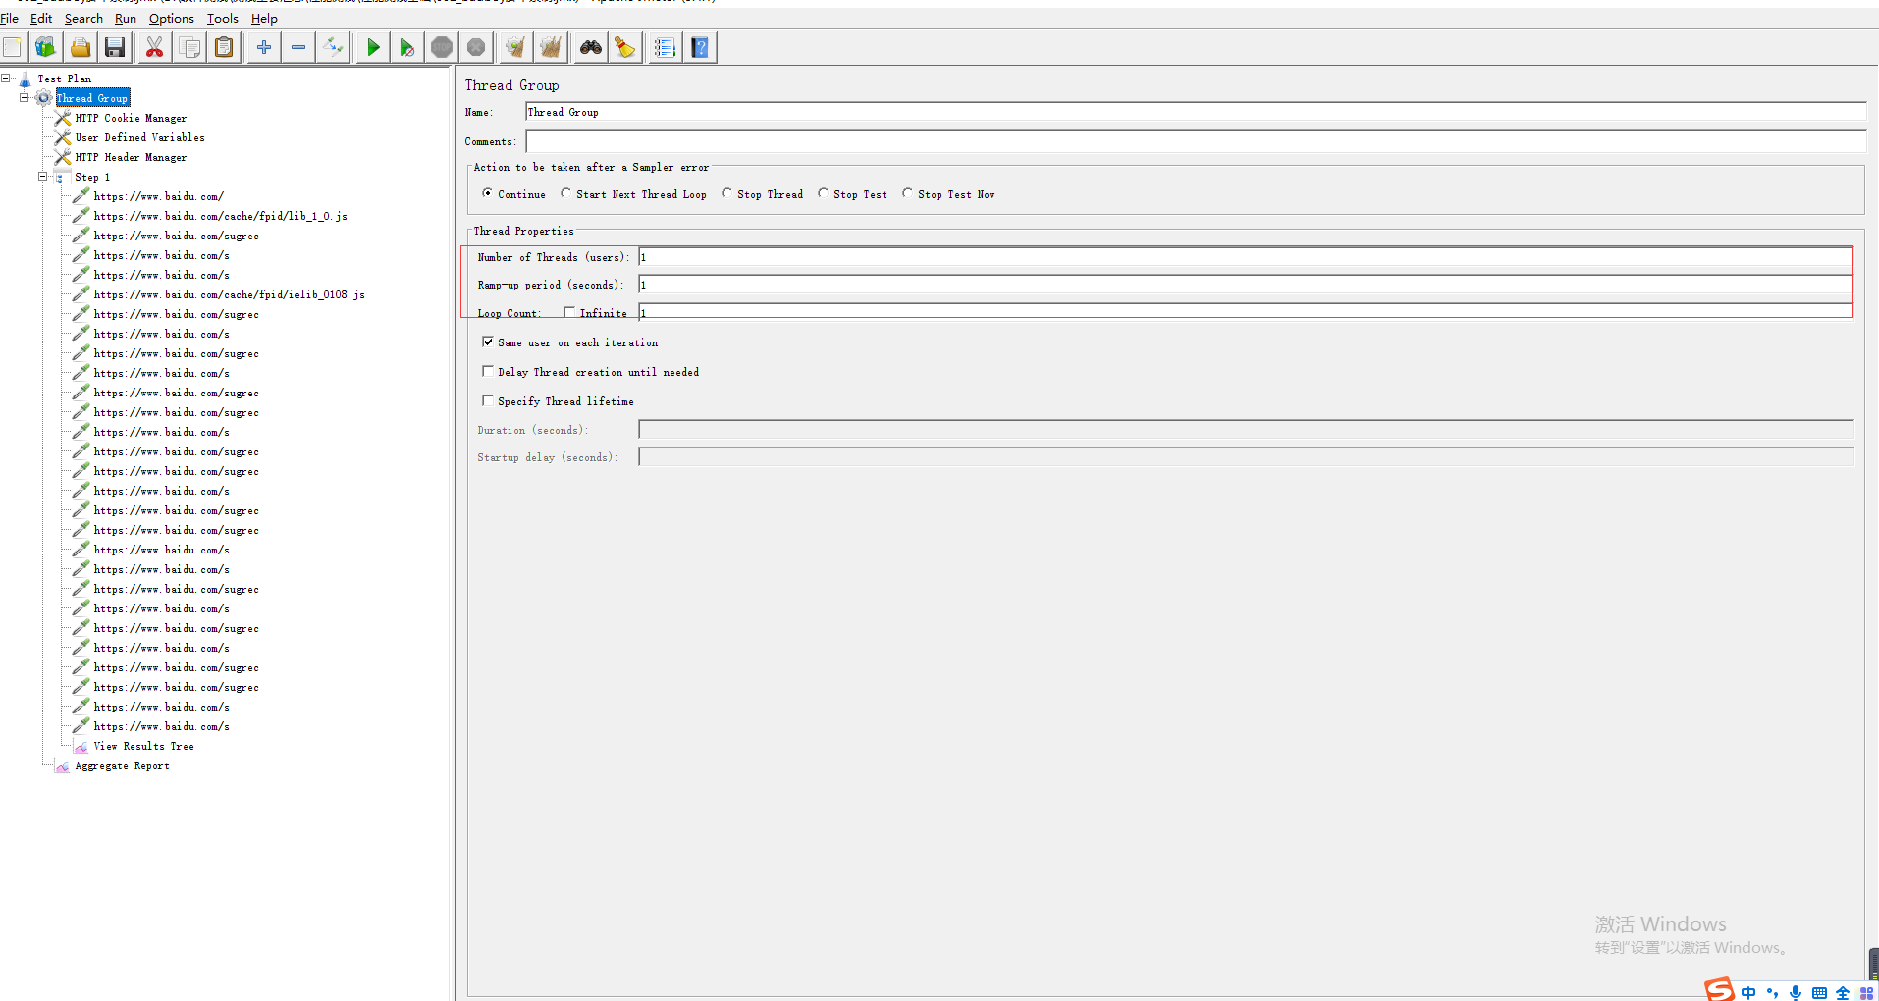
Task: Select HTTP Header Manager in tree
Action: [131, 157]
